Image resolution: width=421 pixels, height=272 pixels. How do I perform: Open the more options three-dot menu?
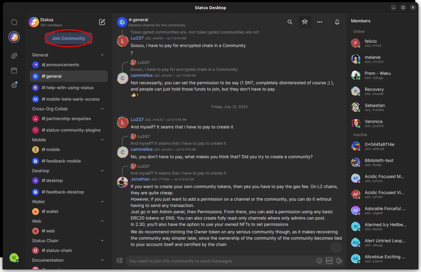pos(320,22)
